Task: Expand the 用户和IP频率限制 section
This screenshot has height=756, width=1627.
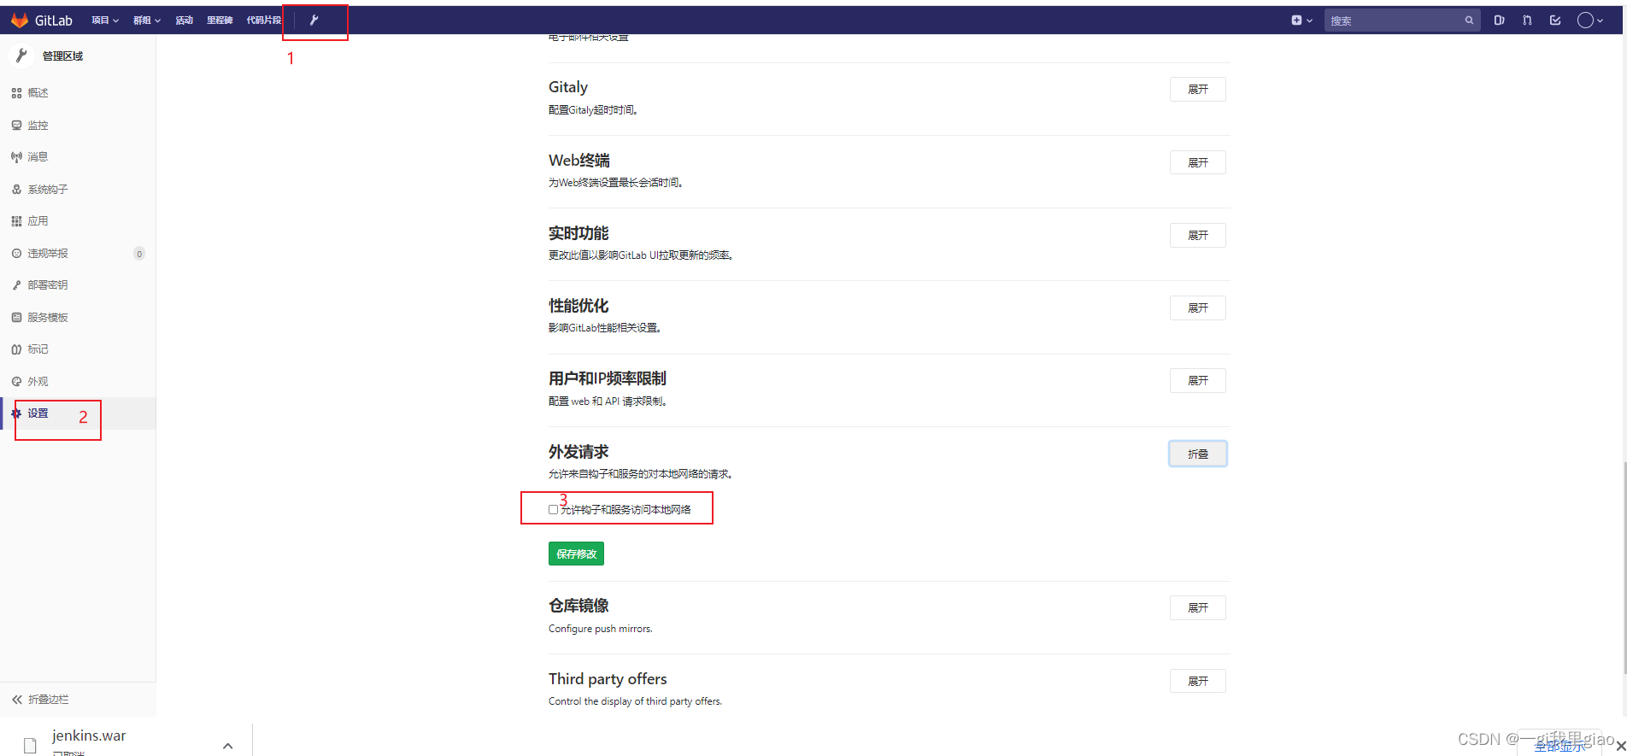Action: coord(1198,381)
